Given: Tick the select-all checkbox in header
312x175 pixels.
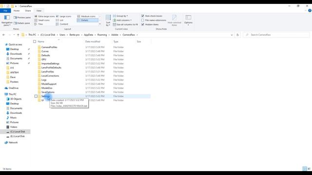Looking at the screenshot, I should 35,41.
